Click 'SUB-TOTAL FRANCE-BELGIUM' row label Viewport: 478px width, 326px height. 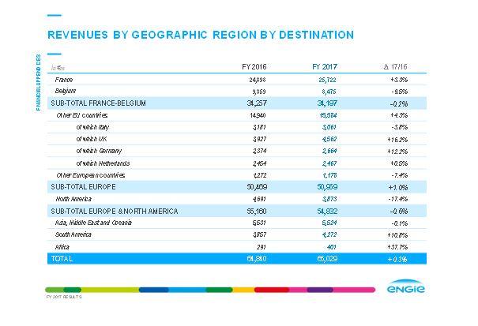coord(98,103)
